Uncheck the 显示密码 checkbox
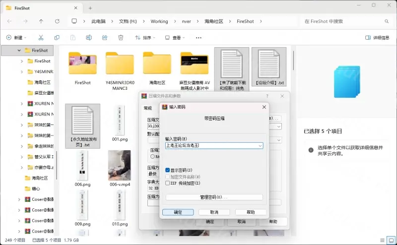This screenshot has height=245, width=397. click(x=167, y=170)
